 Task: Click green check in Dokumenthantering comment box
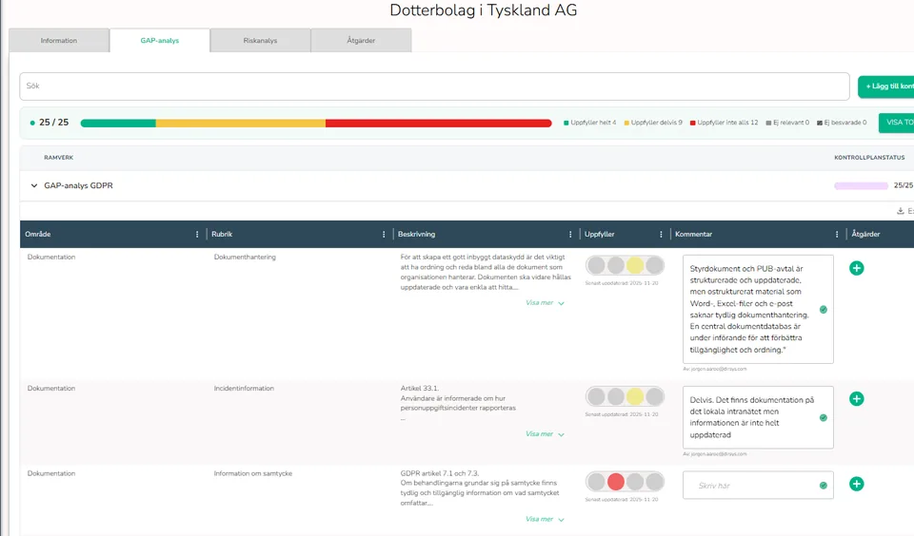(823, 310)
